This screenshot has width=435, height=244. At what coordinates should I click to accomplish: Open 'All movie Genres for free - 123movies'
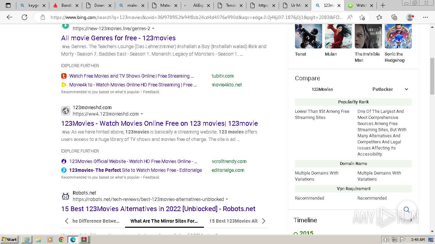[x=118, y=38]
